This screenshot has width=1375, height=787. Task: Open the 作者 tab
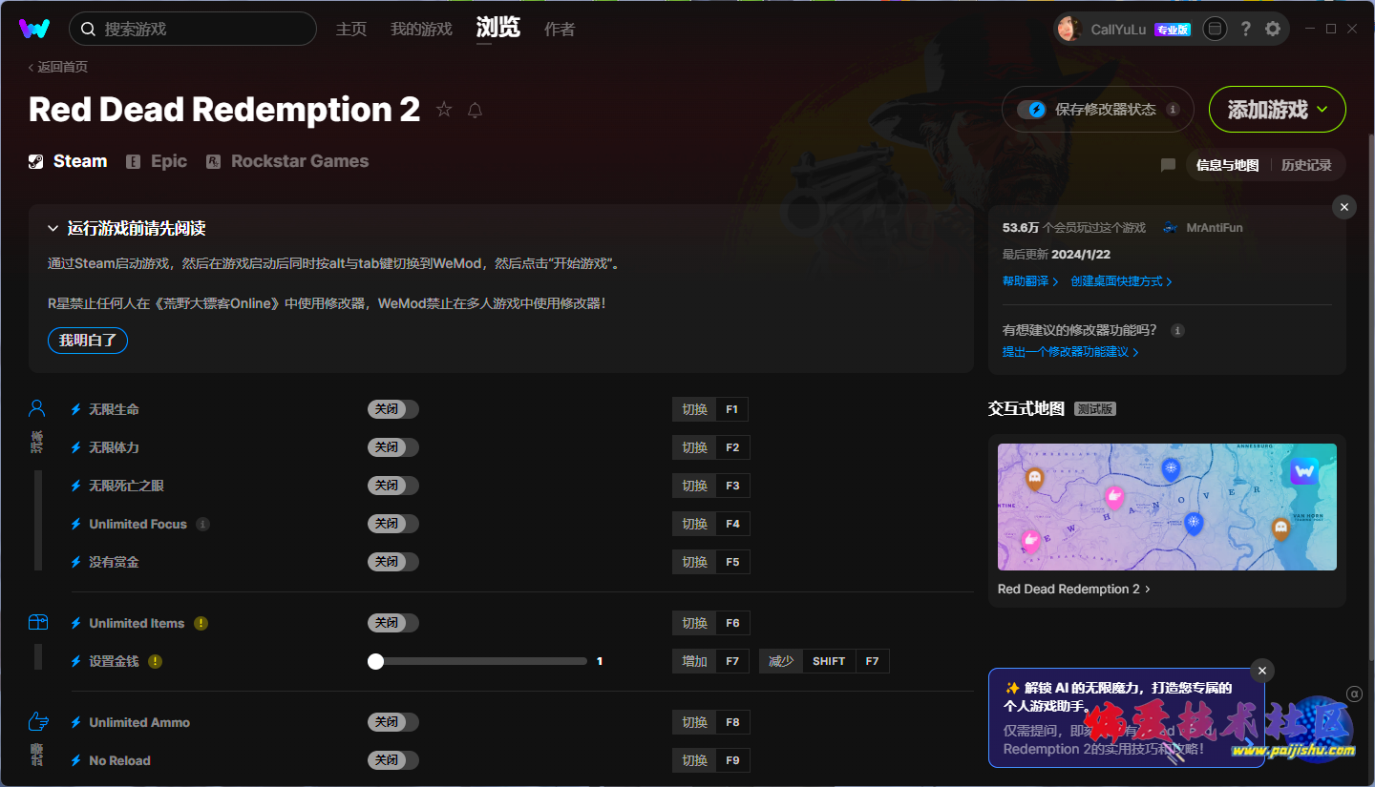click(560, 30)
